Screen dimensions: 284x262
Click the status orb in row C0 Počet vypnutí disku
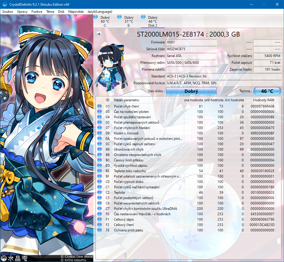99,181
